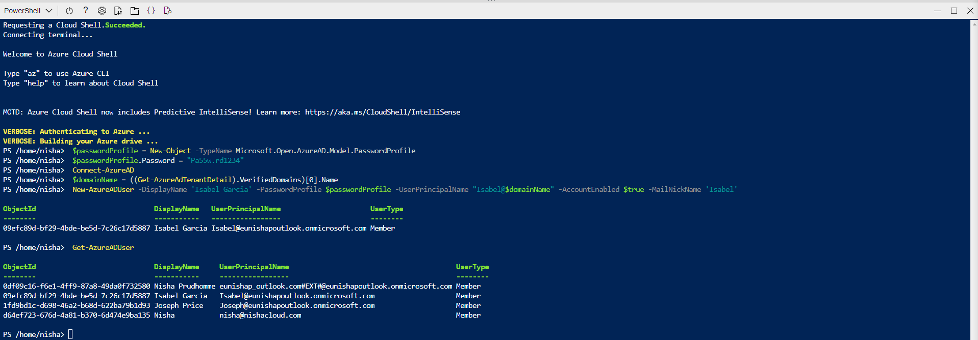Minimize the Cloud Shell pane
This screenshot has height=340, width=978.
(938, 11)
